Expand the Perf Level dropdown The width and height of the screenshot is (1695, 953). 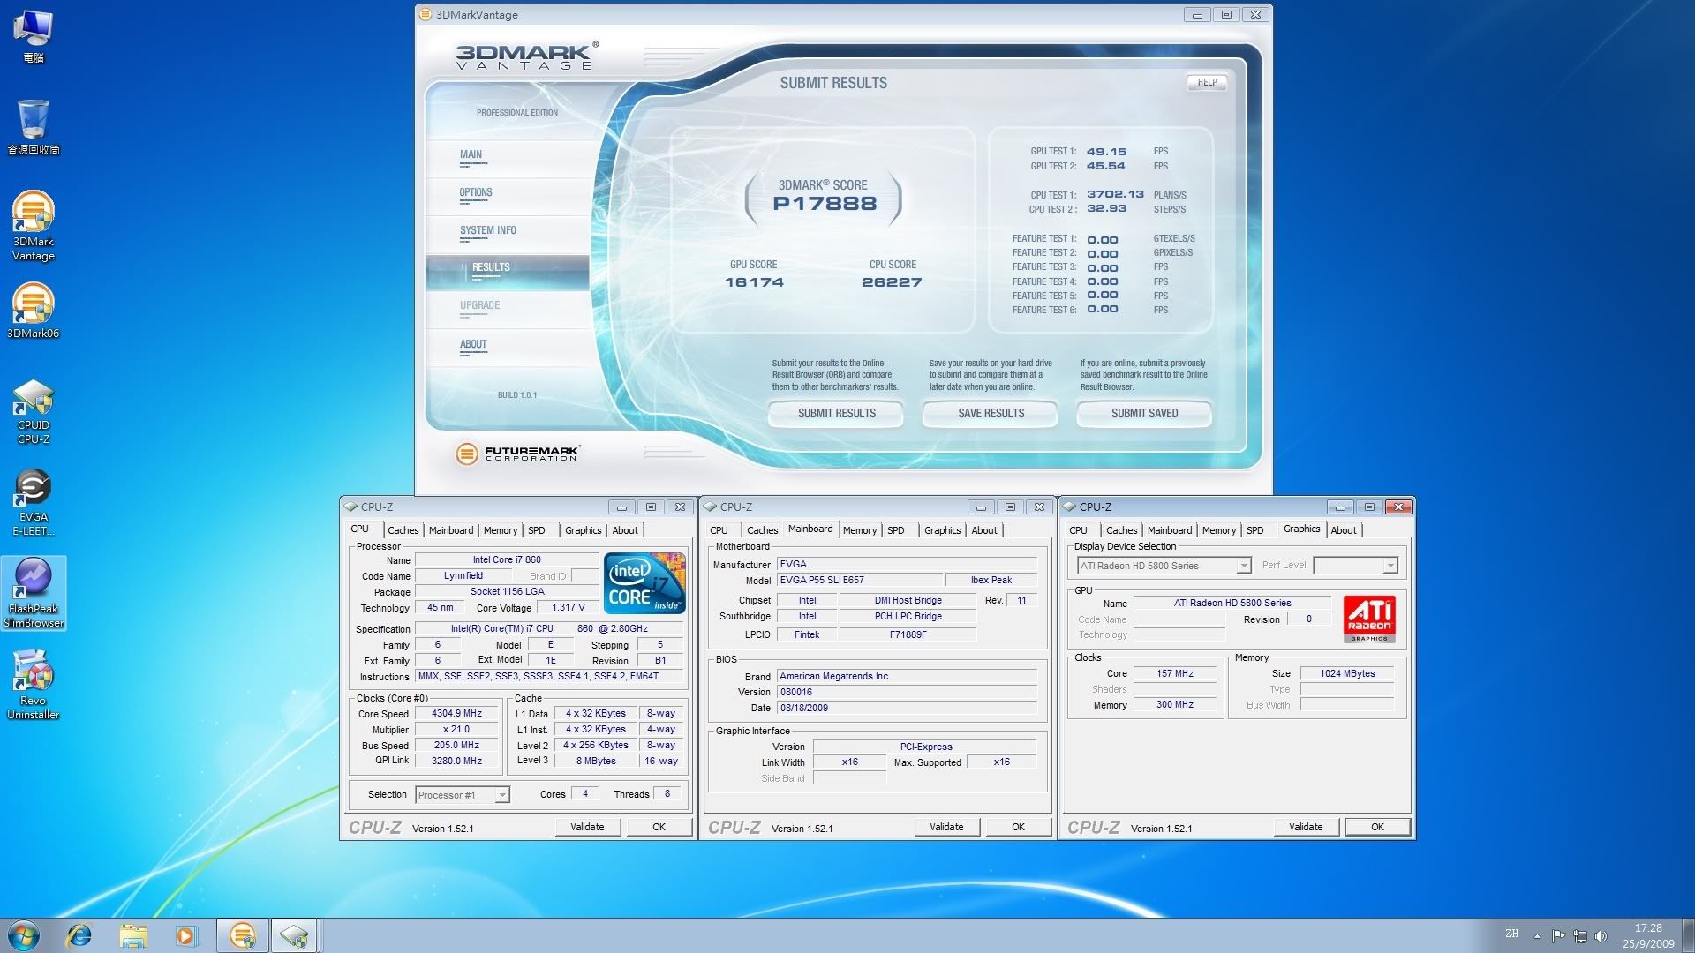[x=1390, y=566]
